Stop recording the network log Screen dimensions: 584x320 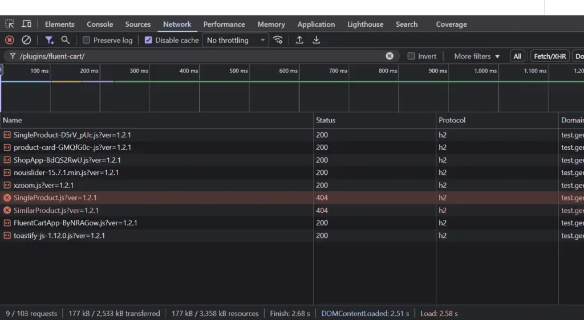[10, 40]
